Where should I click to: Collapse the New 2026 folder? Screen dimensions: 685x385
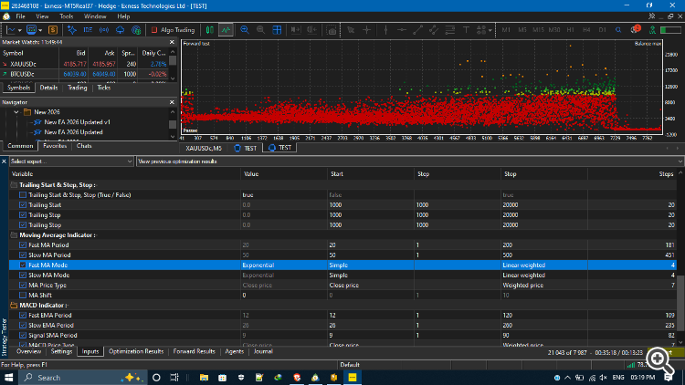coord(16,112)
